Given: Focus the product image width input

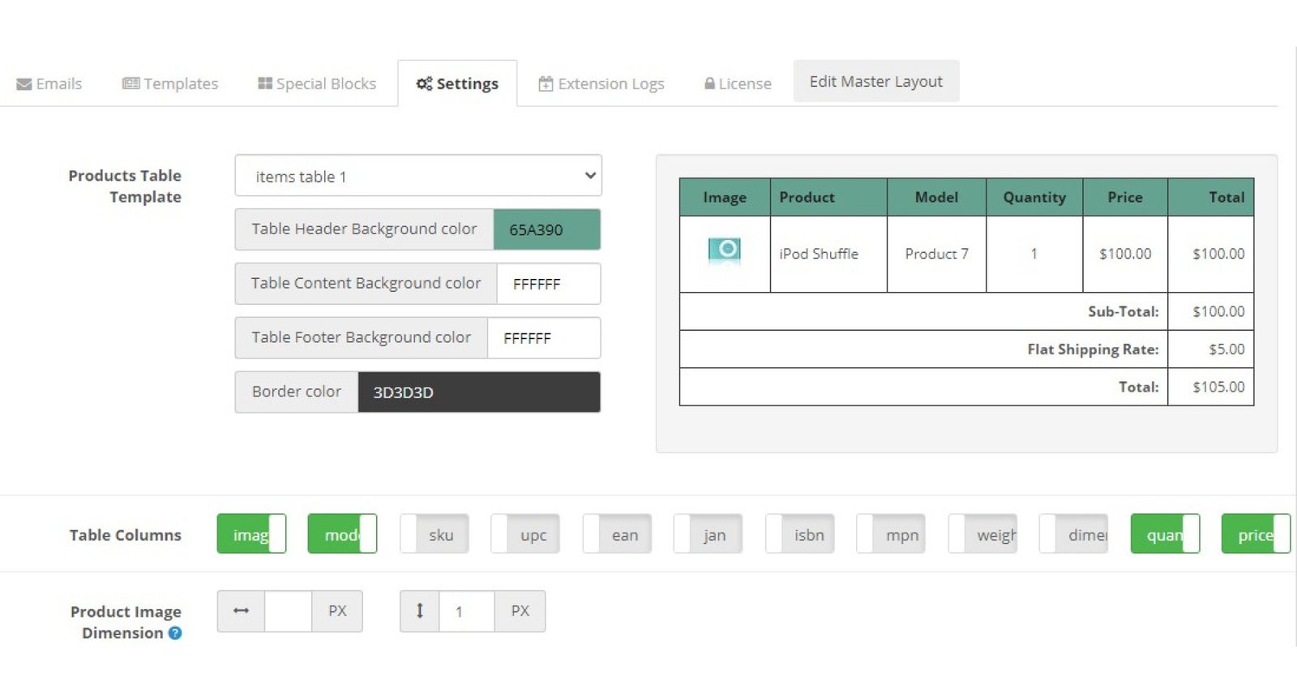Looking at the screenshot, I should pyautogui.click(x=288, y=611).
